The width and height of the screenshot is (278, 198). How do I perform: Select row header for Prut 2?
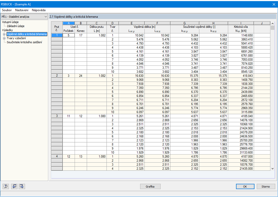[57, 76]
